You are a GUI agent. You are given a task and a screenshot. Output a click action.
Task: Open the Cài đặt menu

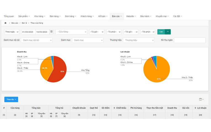tap(178, 16)
